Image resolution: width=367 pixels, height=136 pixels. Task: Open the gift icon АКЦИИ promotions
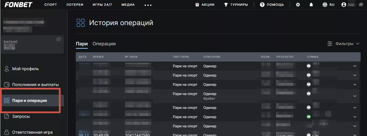[205, 5]
